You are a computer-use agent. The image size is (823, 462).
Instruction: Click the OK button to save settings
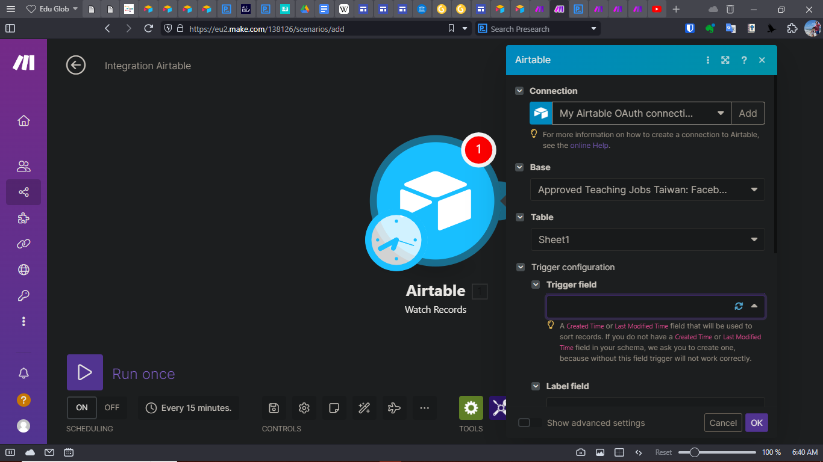[x=756, y=422]
